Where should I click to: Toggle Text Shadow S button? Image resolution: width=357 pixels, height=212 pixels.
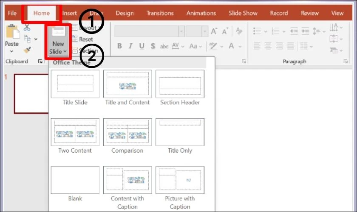pyautogui.click(x=153, y=46)
